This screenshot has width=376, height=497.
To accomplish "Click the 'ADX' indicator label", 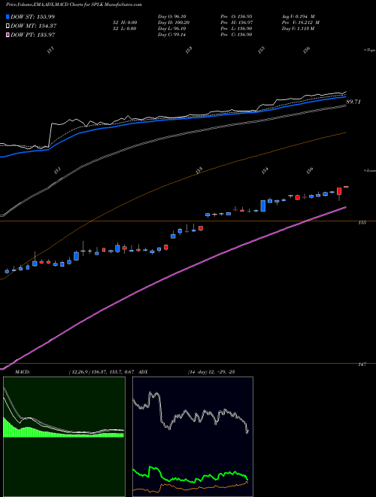I will [x=144, y=372].
